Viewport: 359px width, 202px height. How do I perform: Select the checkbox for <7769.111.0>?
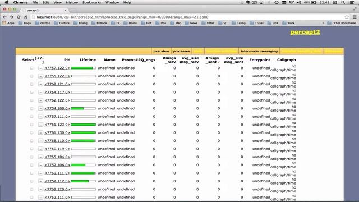31,173
